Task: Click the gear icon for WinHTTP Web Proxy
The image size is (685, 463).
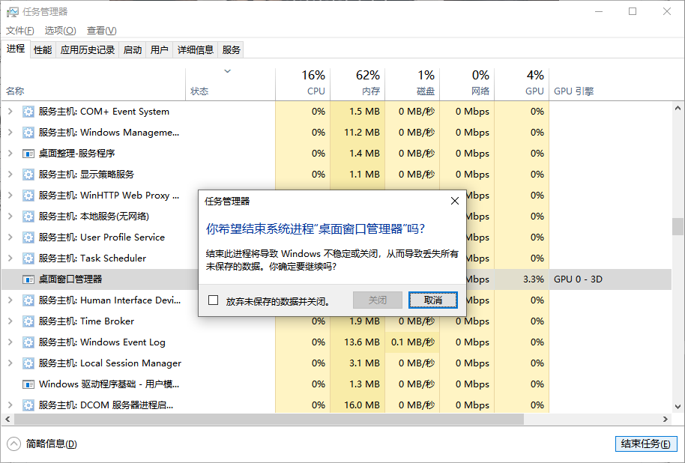Action: click(28, 196)
